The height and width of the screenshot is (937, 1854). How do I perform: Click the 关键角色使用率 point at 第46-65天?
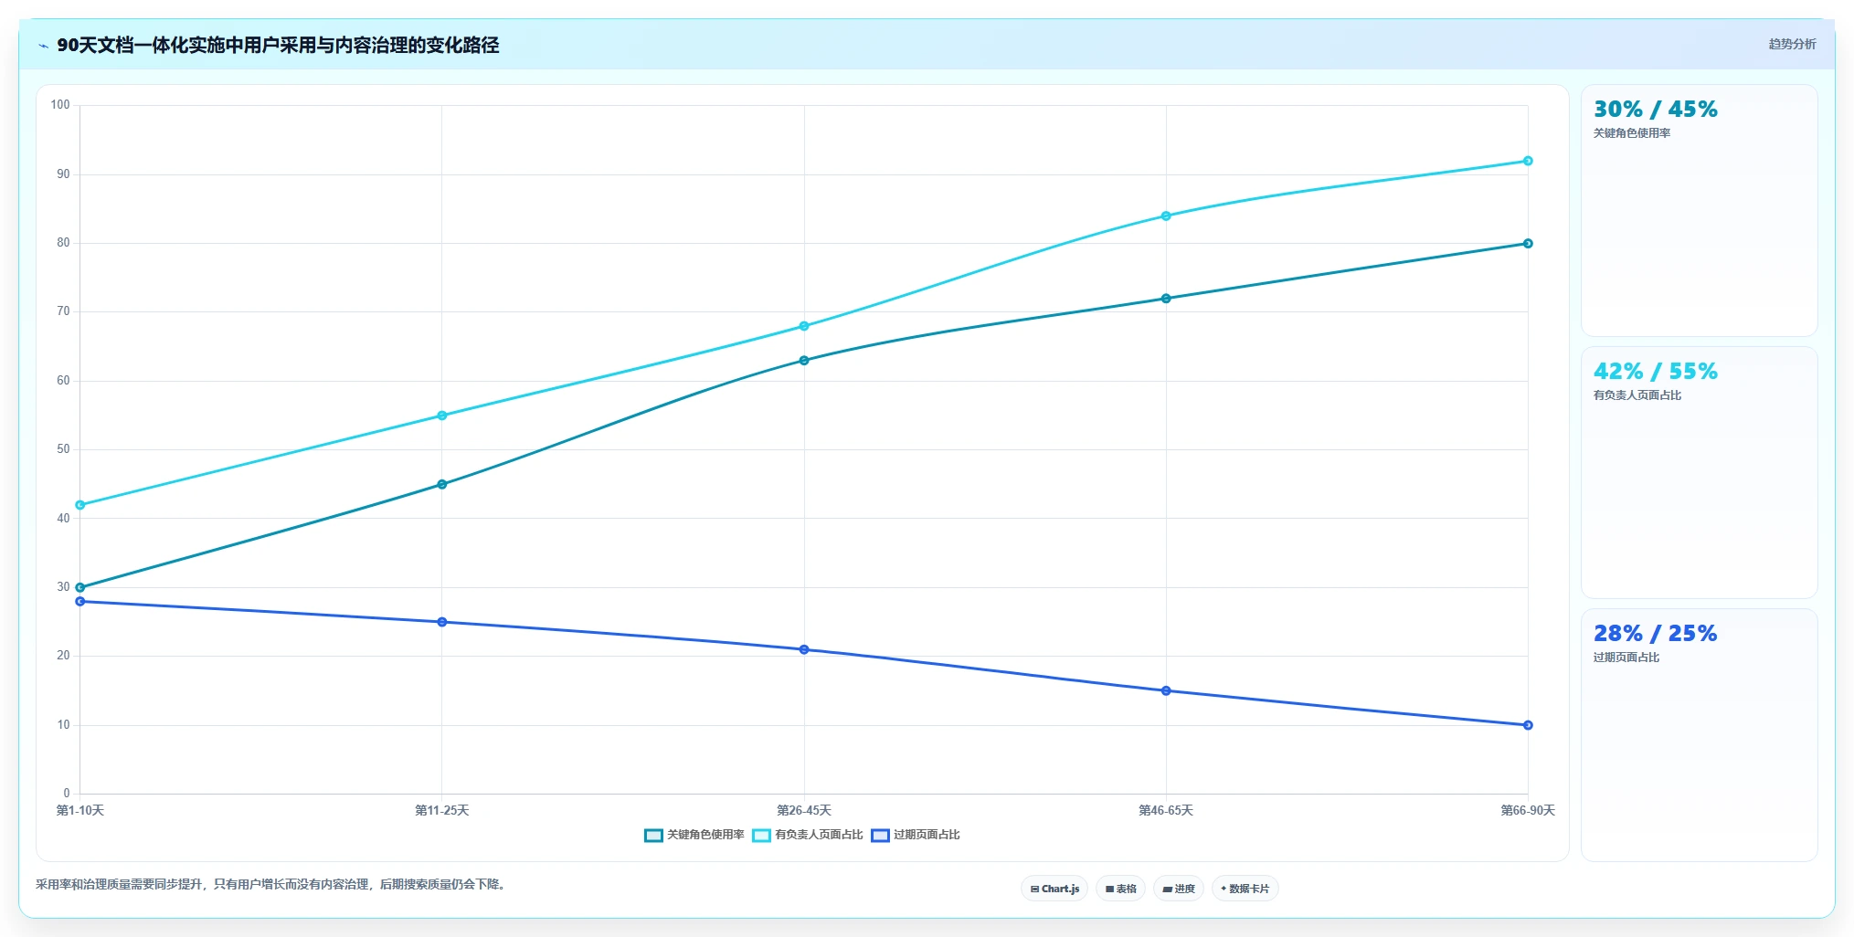1166,299
